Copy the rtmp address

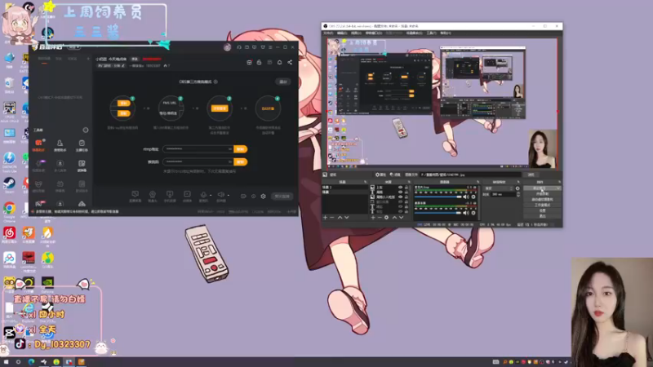point(240,149)
